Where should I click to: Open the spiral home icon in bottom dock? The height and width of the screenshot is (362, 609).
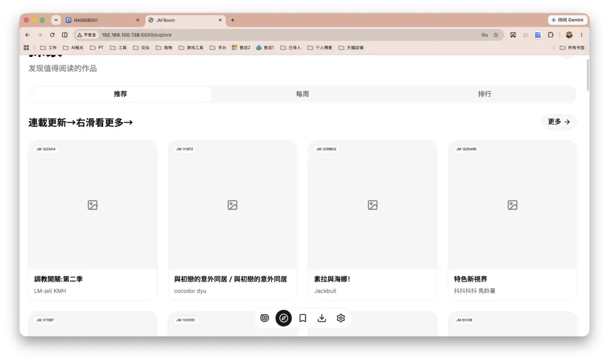click(x=264, y=318)
